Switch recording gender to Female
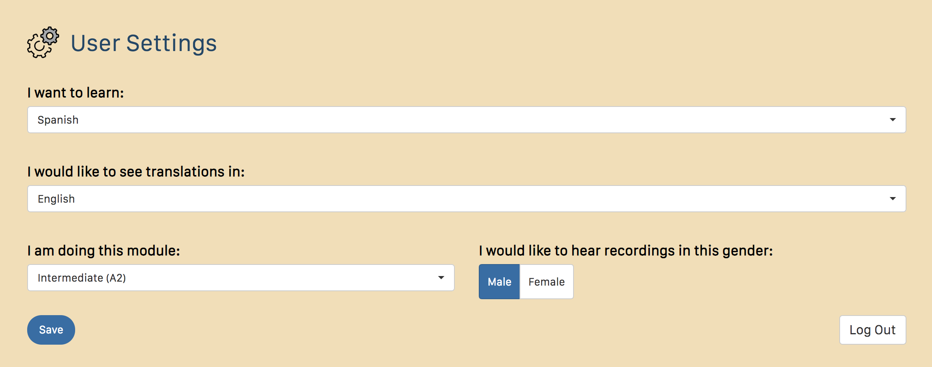The height and width of the screenshot is (367, 932). tap(546, 282)
